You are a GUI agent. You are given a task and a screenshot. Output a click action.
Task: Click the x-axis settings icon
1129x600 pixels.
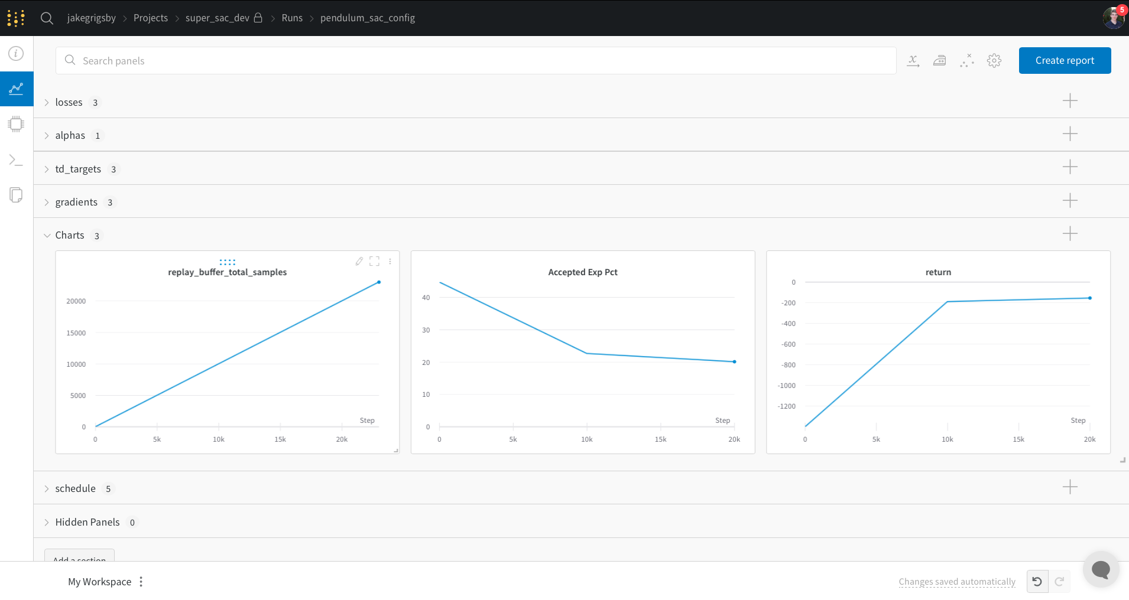pos(913,61)
